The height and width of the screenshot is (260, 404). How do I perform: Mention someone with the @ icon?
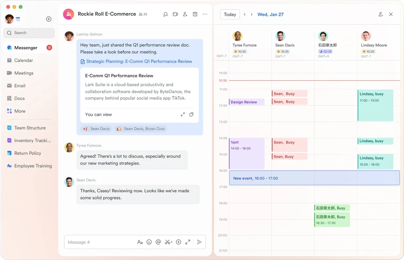(x=158, y=242)
